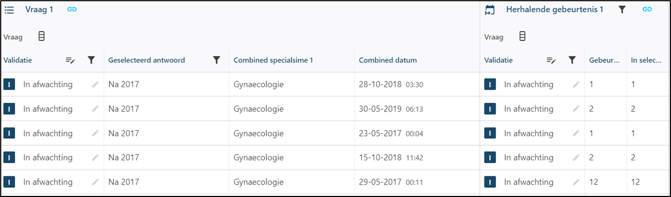This screenshot has width=671, height=197.
Task: Click the column layout icon next to right Vraag
Action: (x=522, y=37)
